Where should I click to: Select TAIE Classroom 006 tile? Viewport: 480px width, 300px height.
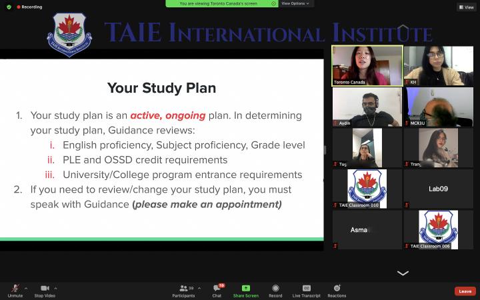pyautogui.click(x=439, y=229)
